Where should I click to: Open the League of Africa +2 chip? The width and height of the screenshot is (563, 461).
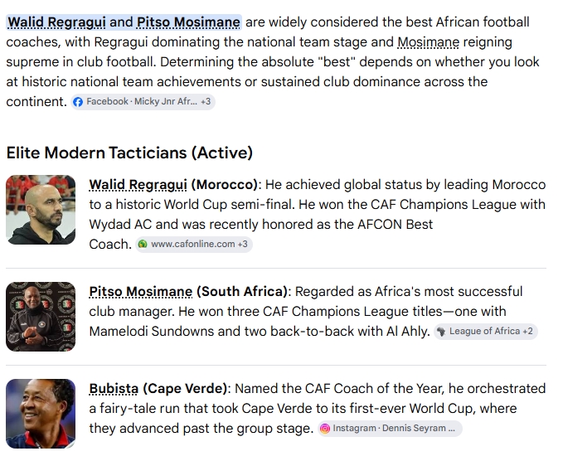(486, 332)
